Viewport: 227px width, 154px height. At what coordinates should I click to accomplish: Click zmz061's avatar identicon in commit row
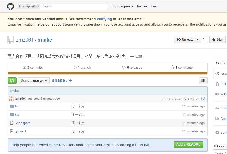[11, 99]
